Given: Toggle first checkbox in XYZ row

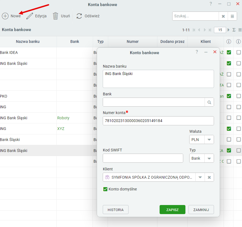Looking at the screenshot, I should click(229, 129).
